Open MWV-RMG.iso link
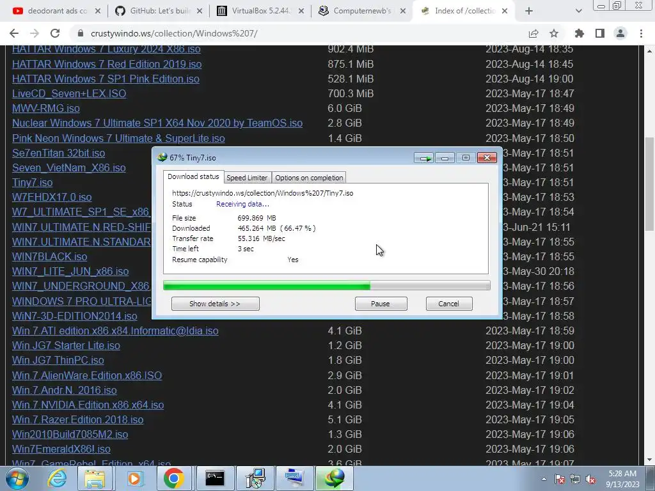This screenshot has width=655, height=491. (46, 108)
